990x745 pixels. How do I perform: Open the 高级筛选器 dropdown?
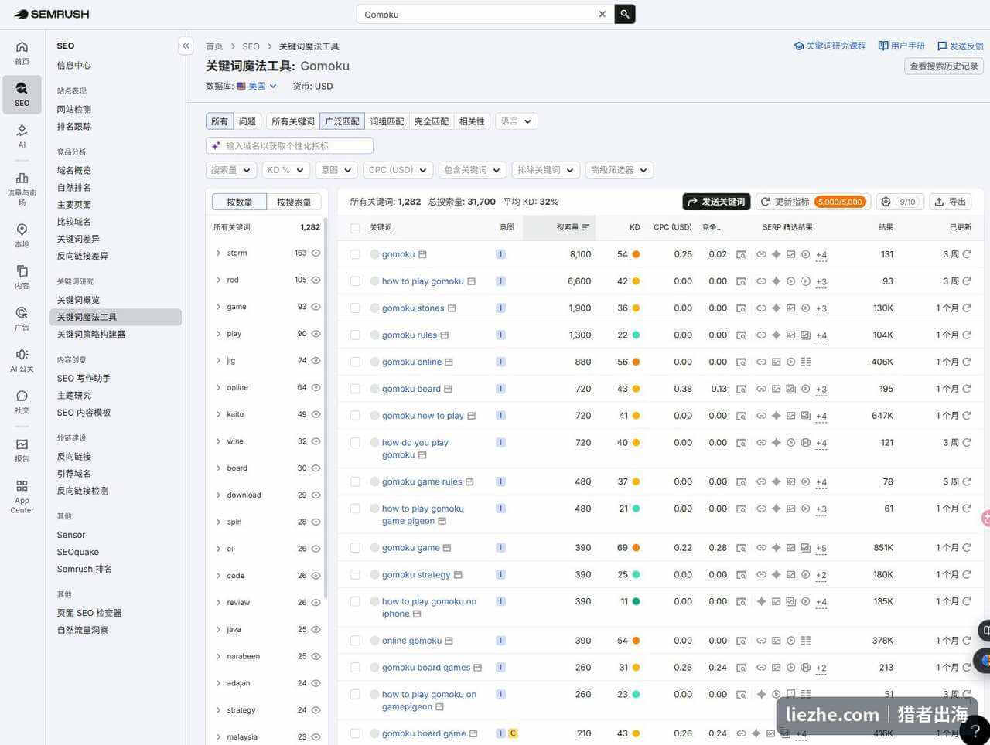(619, 170)
